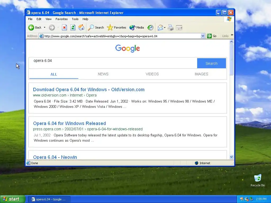Click the Internet zone globe in status bar
Image resolution: width=271 pixels, height=203 pixels.
[x=197, y=163]
